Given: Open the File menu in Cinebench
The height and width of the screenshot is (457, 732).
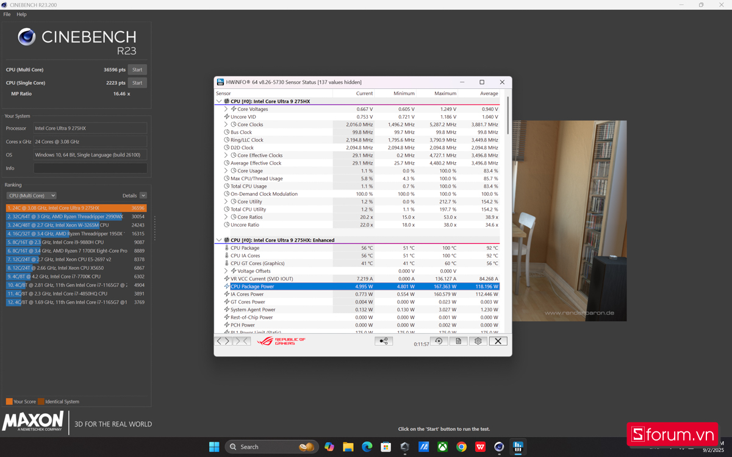Looking at the screenshot, I should (x=7, y=14).
